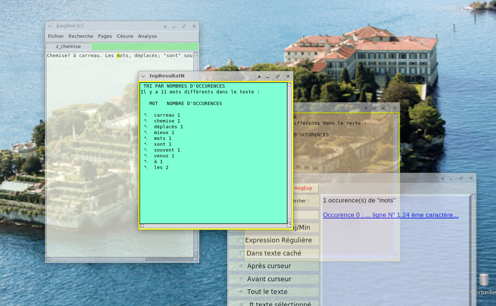Open the Fichier menu
The height and width of the screenshot is (306, 496).
click(x=56, y=36)
